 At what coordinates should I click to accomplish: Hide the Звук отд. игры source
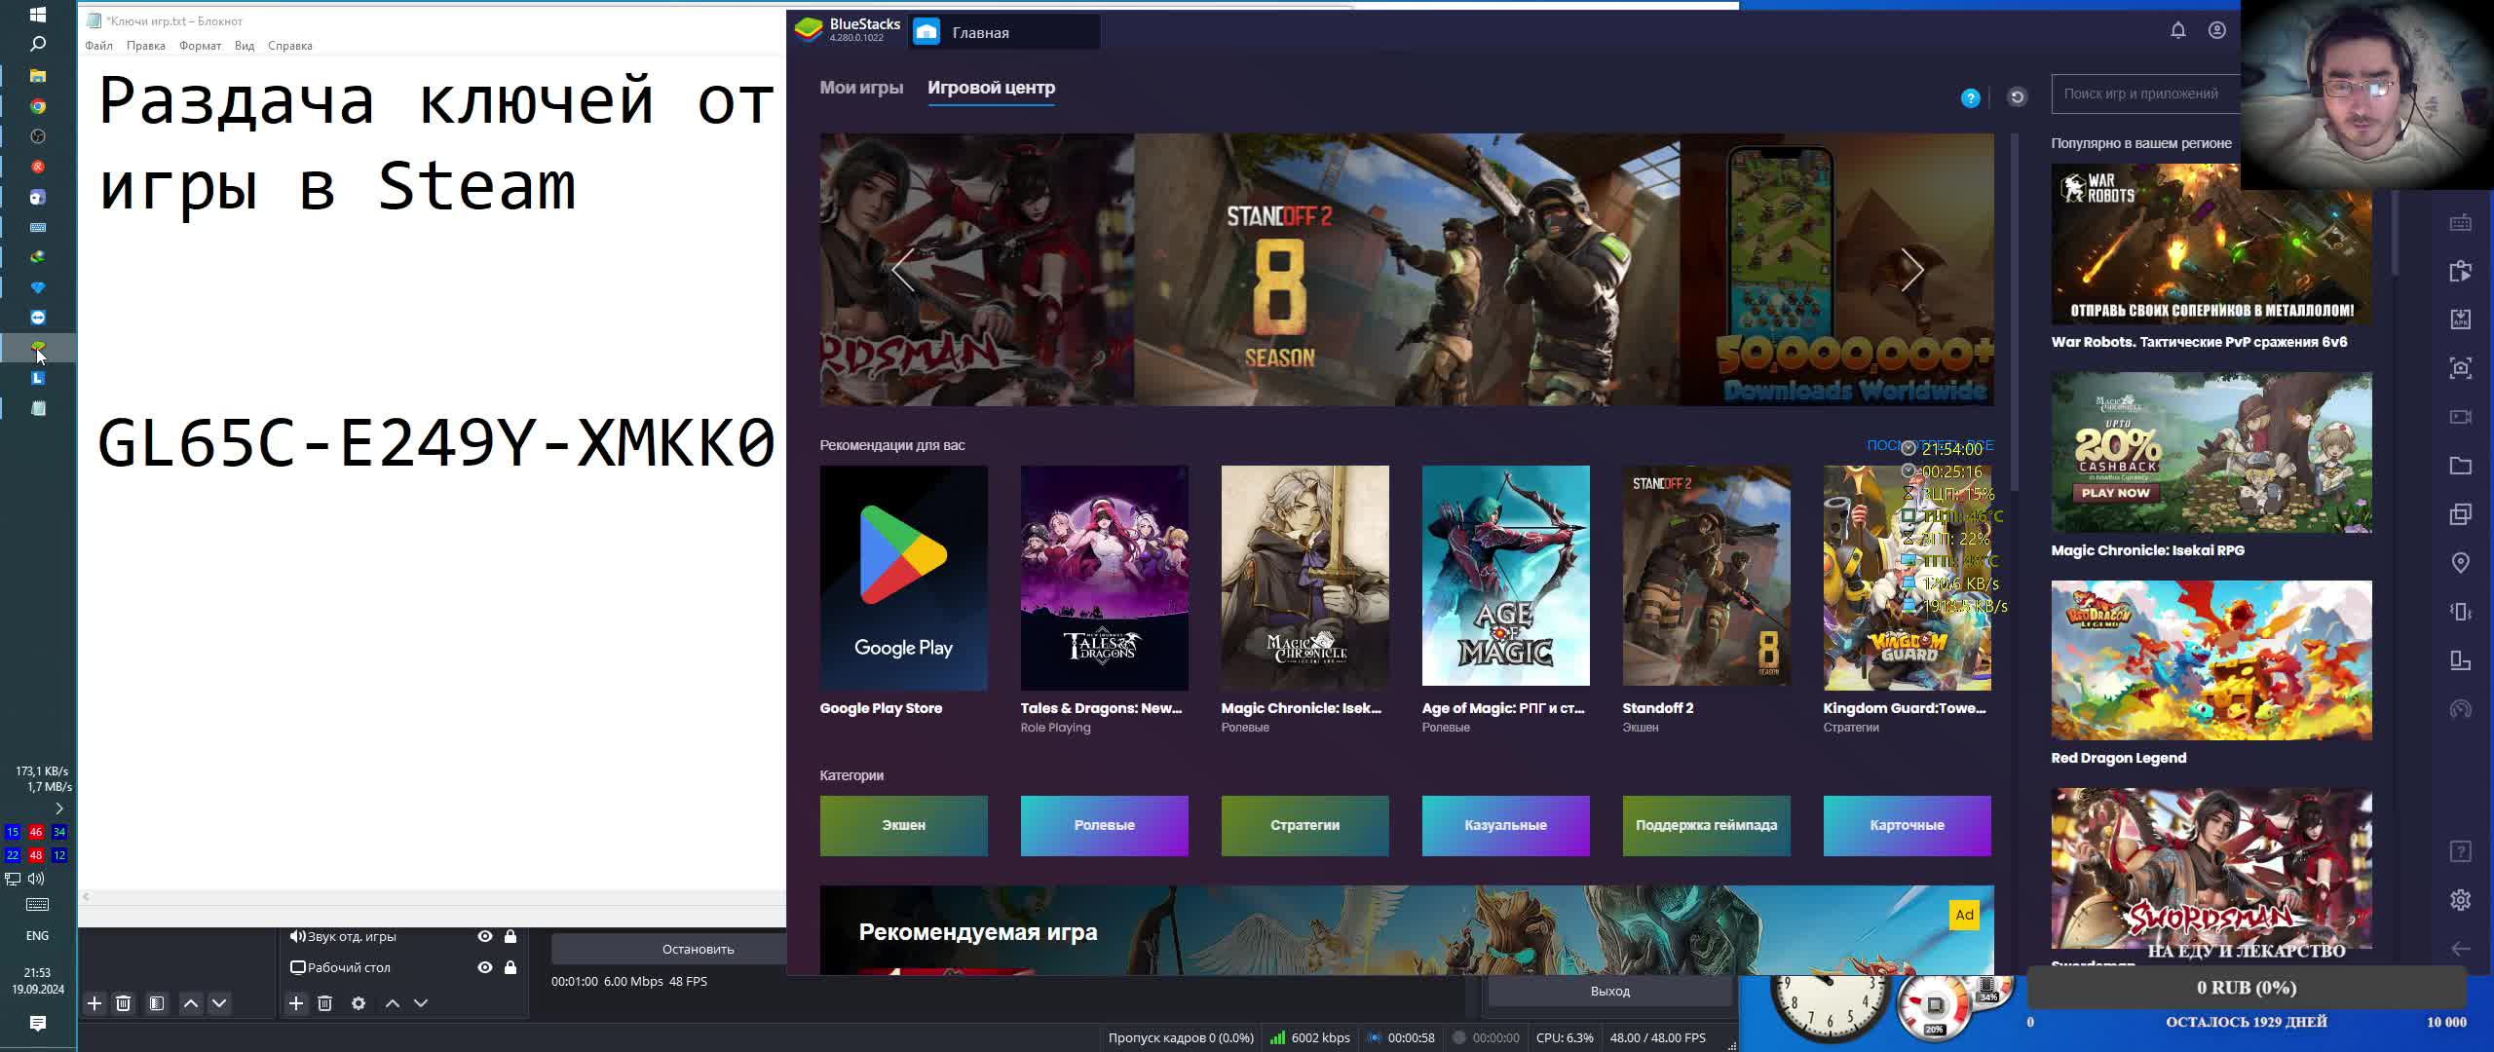[x=485, y=936]
